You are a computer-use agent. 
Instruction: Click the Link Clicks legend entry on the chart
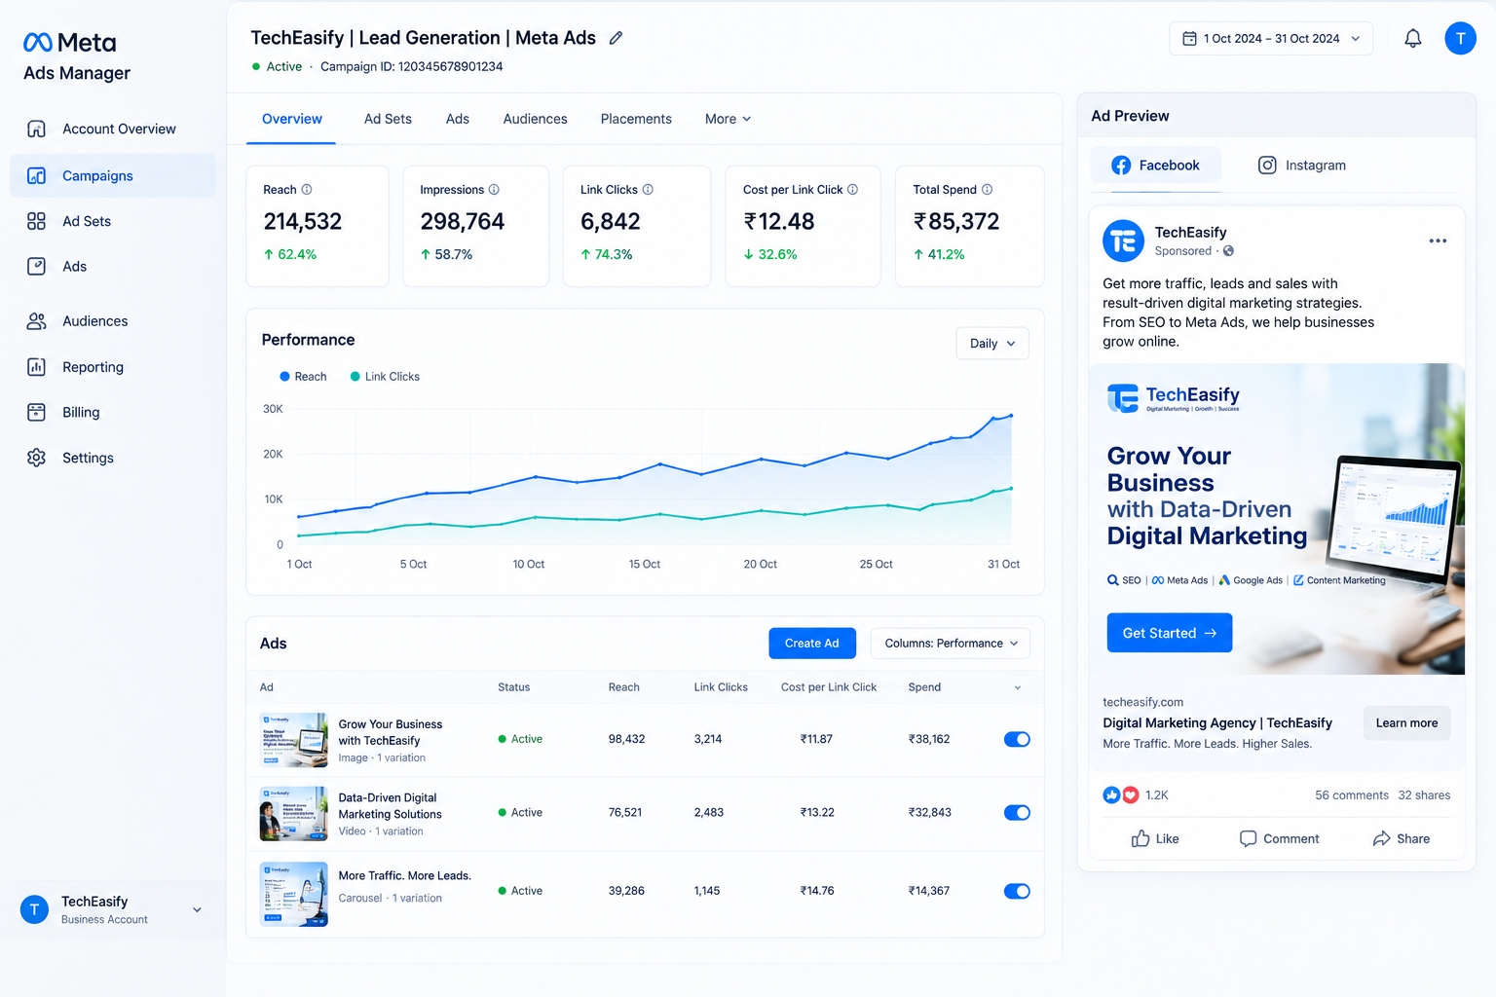pyautogui.click(x=385, y=377)
